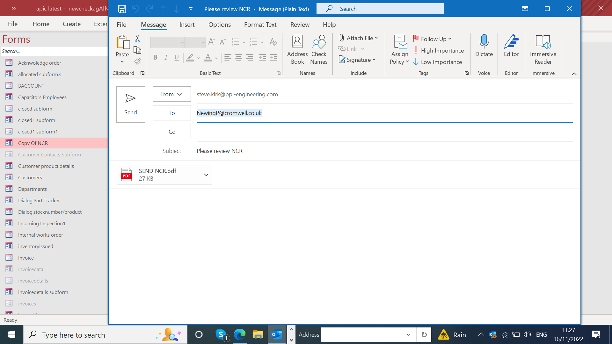Open text highlight color picker arrow
Screen dimensions: 612x344
(198, 58)
